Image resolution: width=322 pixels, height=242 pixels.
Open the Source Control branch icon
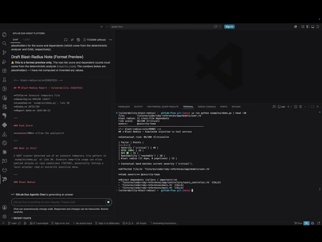pos(5,52)
